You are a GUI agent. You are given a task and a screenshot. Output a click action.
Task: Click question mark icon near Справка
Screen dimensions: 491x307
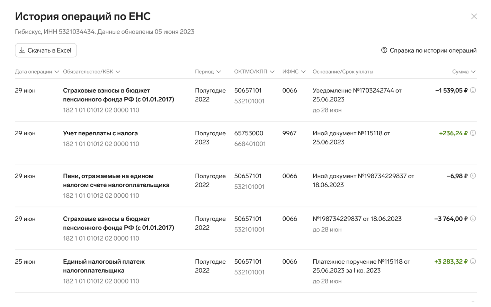(x=384, y=50)
